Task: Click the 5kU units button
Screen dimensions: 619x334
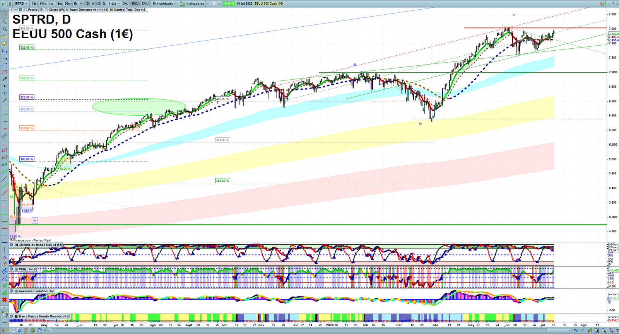Action: click(125, 3)
